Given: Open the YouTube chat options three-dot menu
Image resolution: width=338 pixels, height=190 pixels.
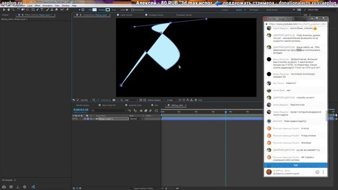Looking at the screenshot, I should (323, 172).
